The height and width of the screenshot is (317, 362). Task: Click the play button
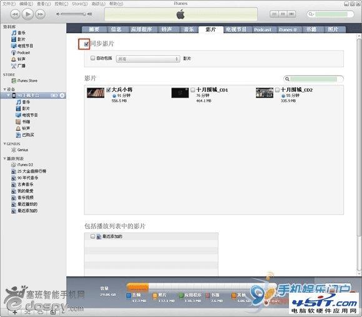[27, 14]
